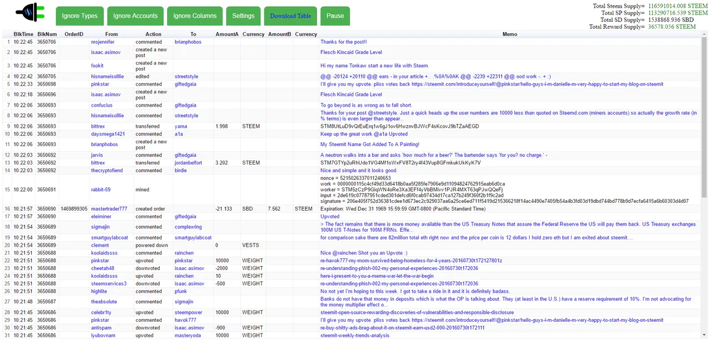Open rabbit-59 account link
Image resolution: width=711 pixels, height=344 pixels.
pos(101,190)
